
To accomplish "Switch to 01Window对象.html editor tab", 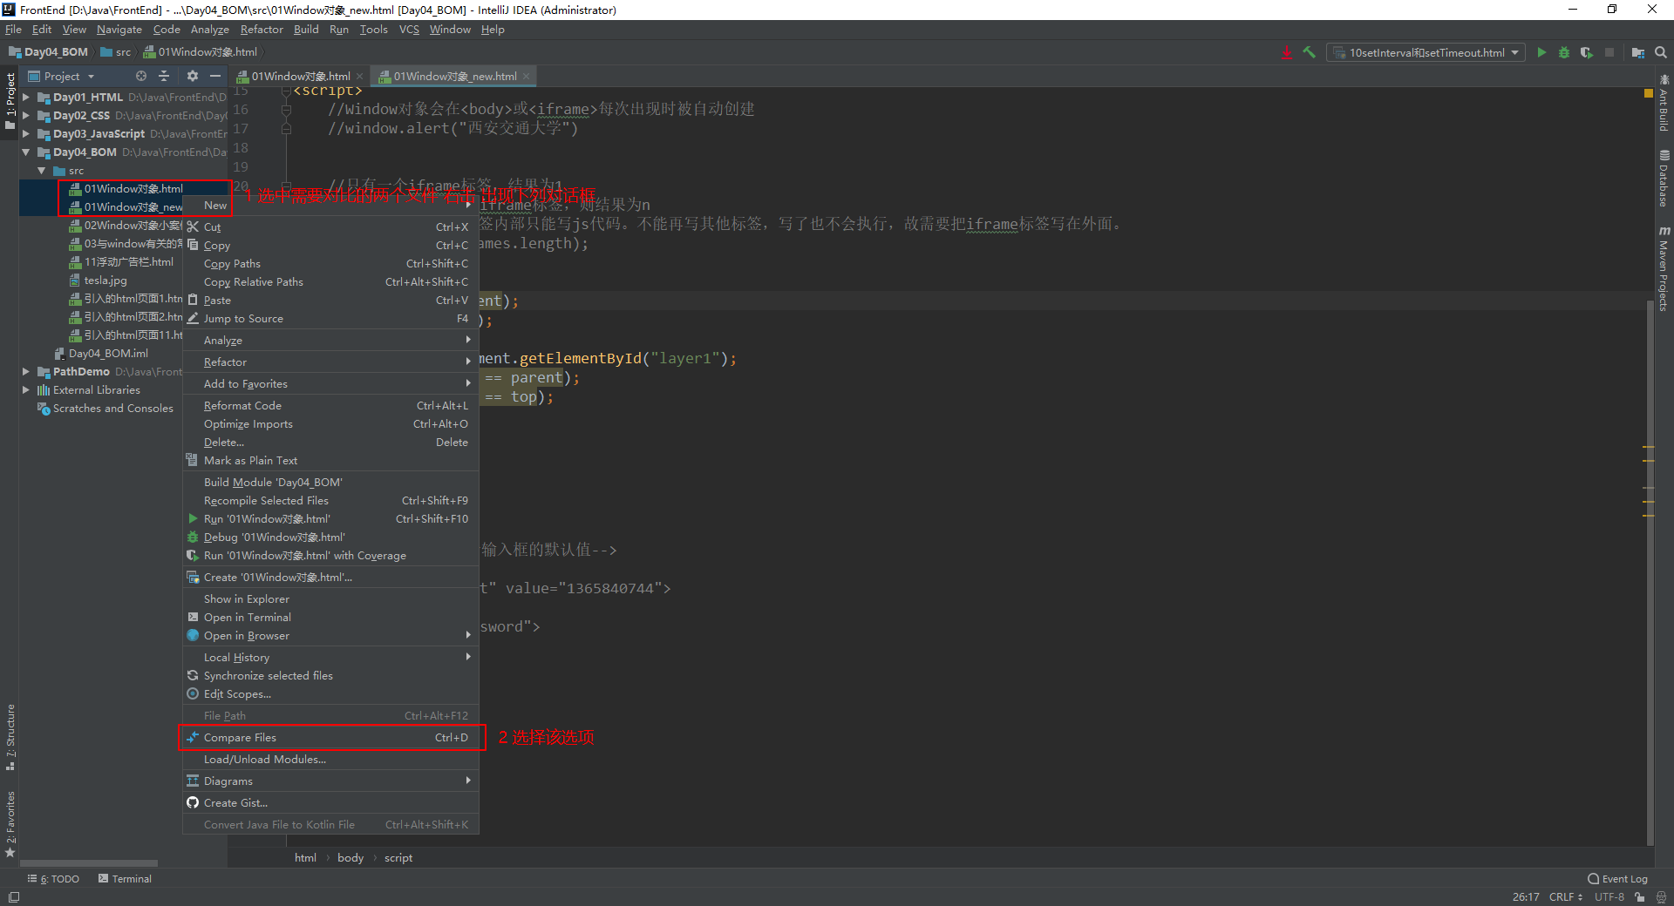I will click(x=300, y=76).
